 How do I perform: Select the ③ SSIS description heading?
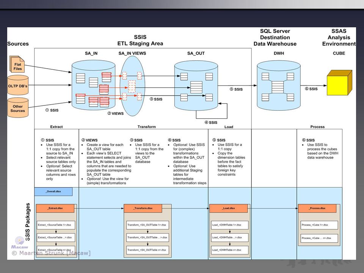(136, 140)
